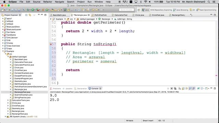Viewport: 219px width, 123px height.
Task: Open the Open Console dropdown arrow
Action: (x=208, y=88)
